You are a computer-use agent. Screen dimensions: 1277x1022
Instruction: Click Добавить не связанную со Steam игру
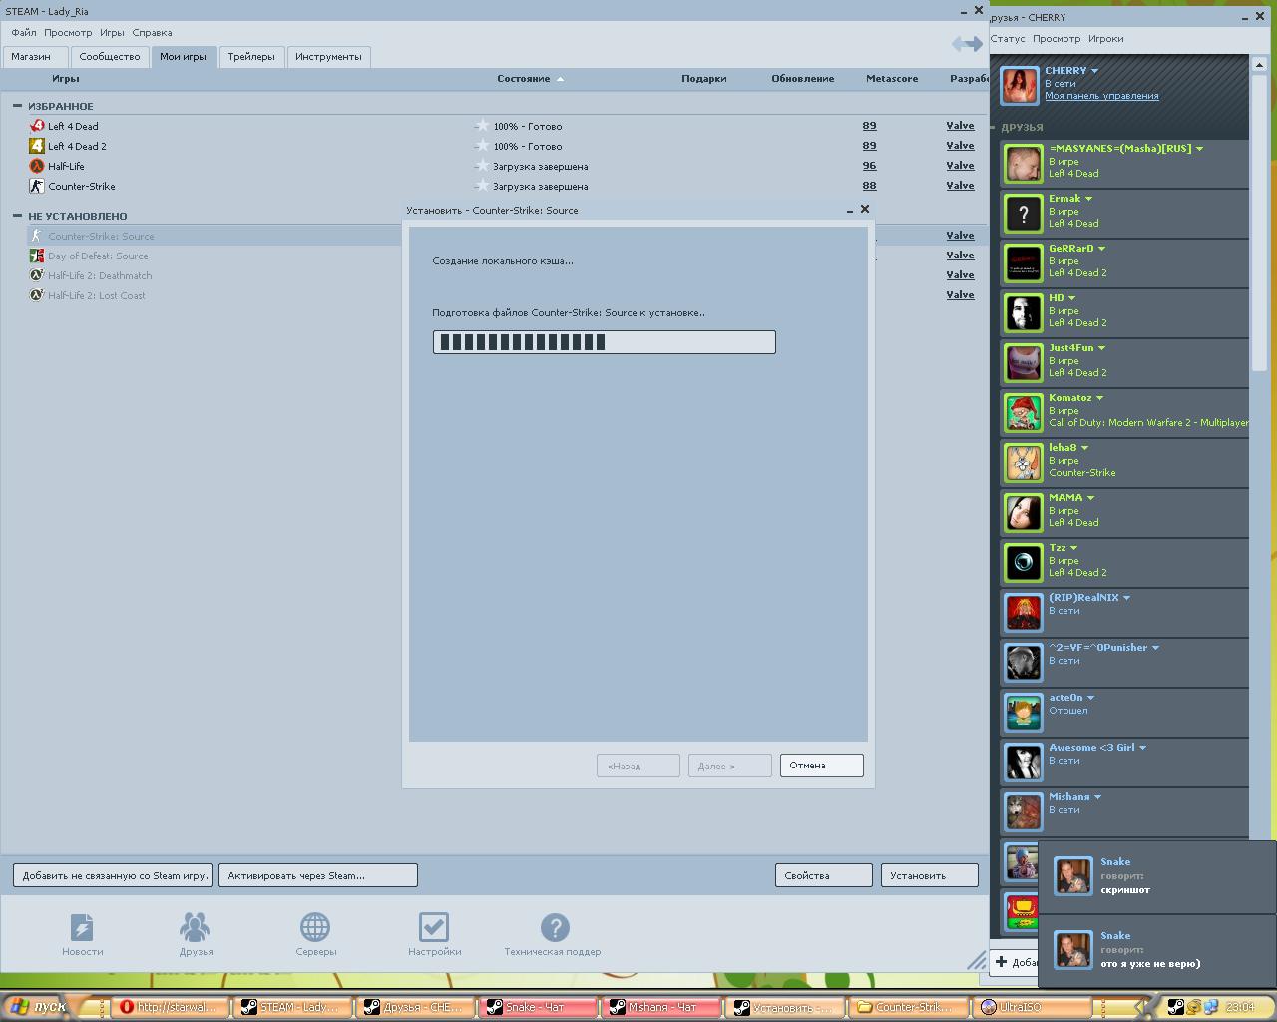tap(113, 875)
